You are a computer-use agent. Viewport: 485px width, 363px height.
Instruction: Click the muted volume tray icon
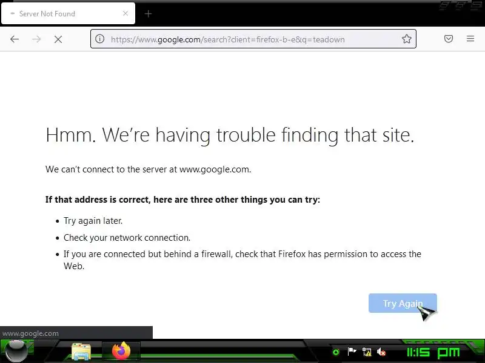click(381, 352)
